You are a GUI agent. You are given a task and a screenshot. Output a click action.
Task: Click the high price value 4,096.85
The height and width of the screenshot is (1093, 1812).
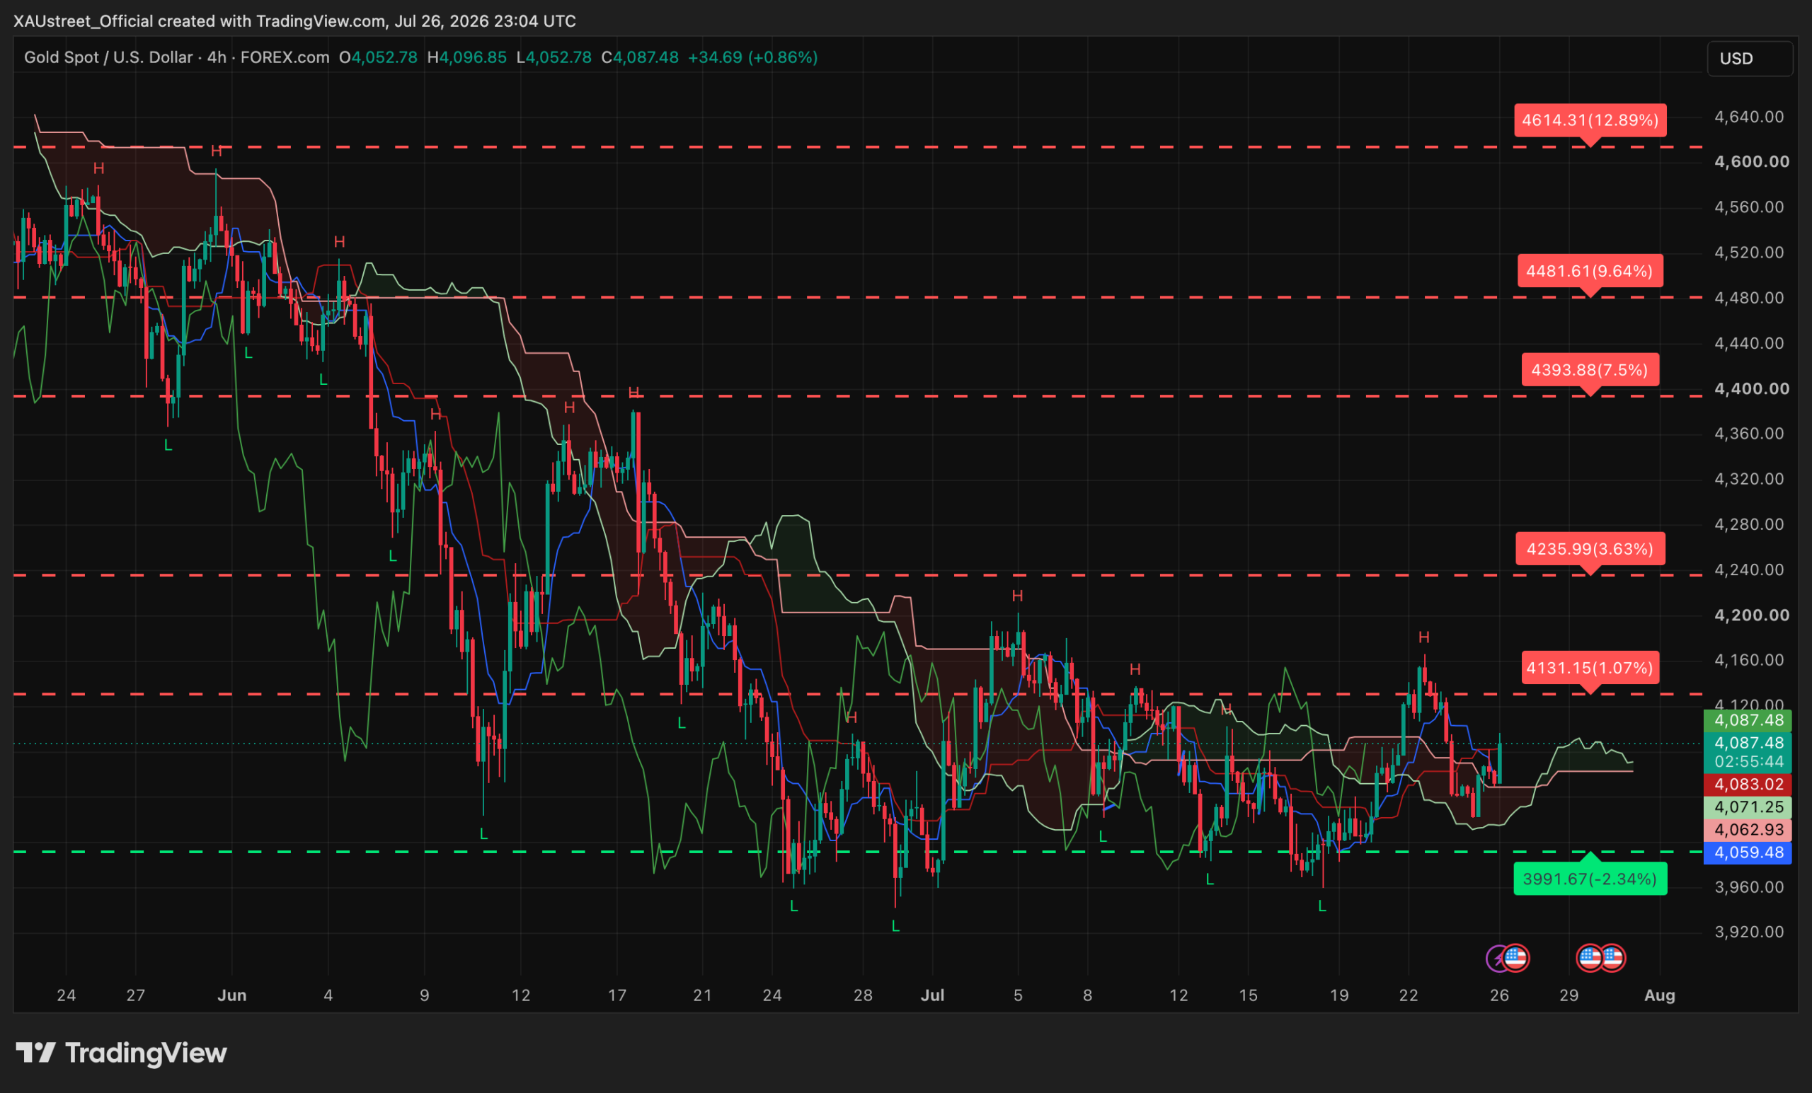pos(473,57)
